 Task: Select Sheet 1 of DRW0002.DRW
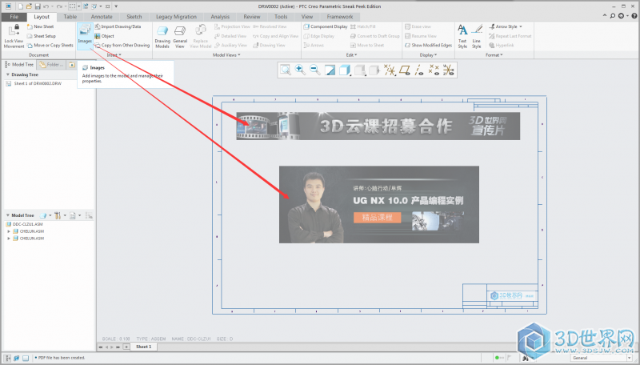click(34, 84)
